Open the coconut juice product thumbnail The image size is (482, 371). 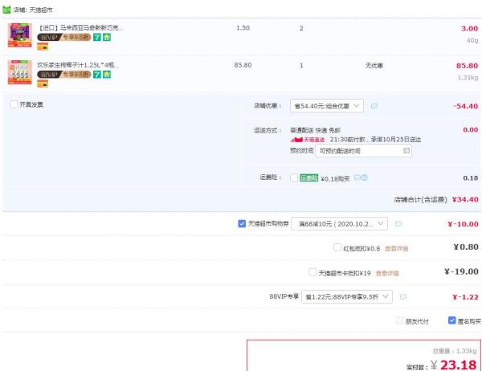[x=19, y=72]
